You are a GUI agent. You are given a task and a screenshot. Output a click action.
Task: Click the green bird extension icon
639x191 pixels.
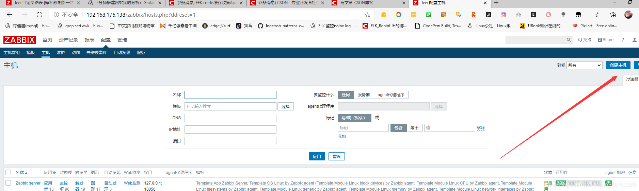click(x=429, y=15)
